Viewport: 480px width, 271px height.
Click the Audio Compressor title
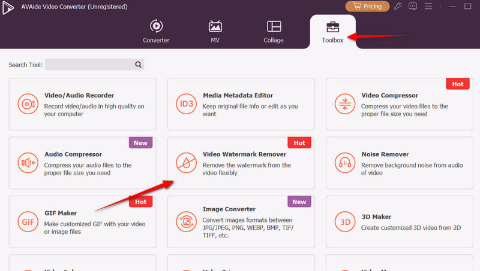[73, 154]
